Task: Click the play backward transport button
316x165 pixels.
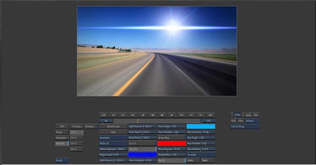Action: [x=143, y=115]
